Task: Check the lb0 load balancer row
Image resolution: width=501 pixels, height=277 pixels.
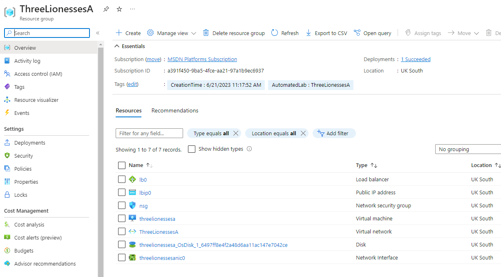Action: pos(122,179)
